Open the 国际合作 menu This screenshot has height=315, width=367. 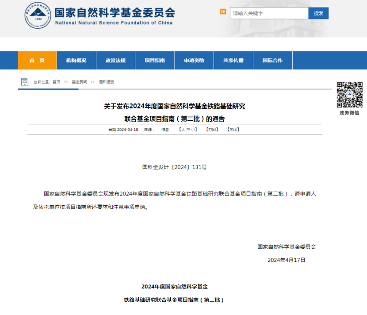point(272,61)
